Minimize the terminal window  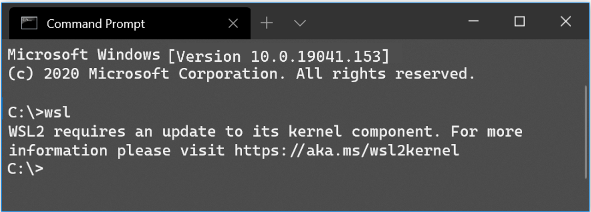point(473,21)
